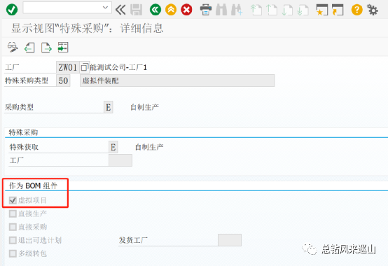Click the yellow Exit icon
Screen dimensions: 388x266
[x=171, y=10]
